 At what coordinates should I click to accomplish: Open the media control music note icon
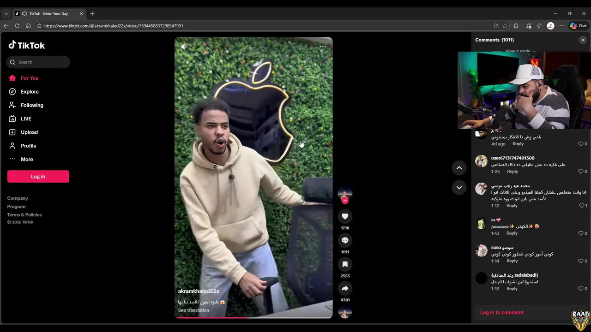(529, 26)
